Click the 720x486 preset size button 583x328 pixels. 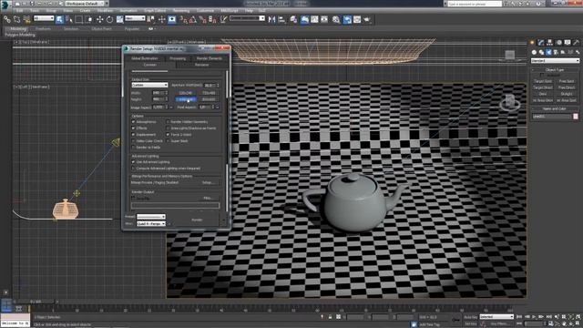[209, 93]
